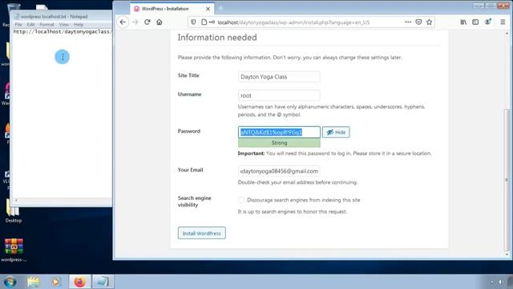Open the Notepad Format menu

point(46,25)
